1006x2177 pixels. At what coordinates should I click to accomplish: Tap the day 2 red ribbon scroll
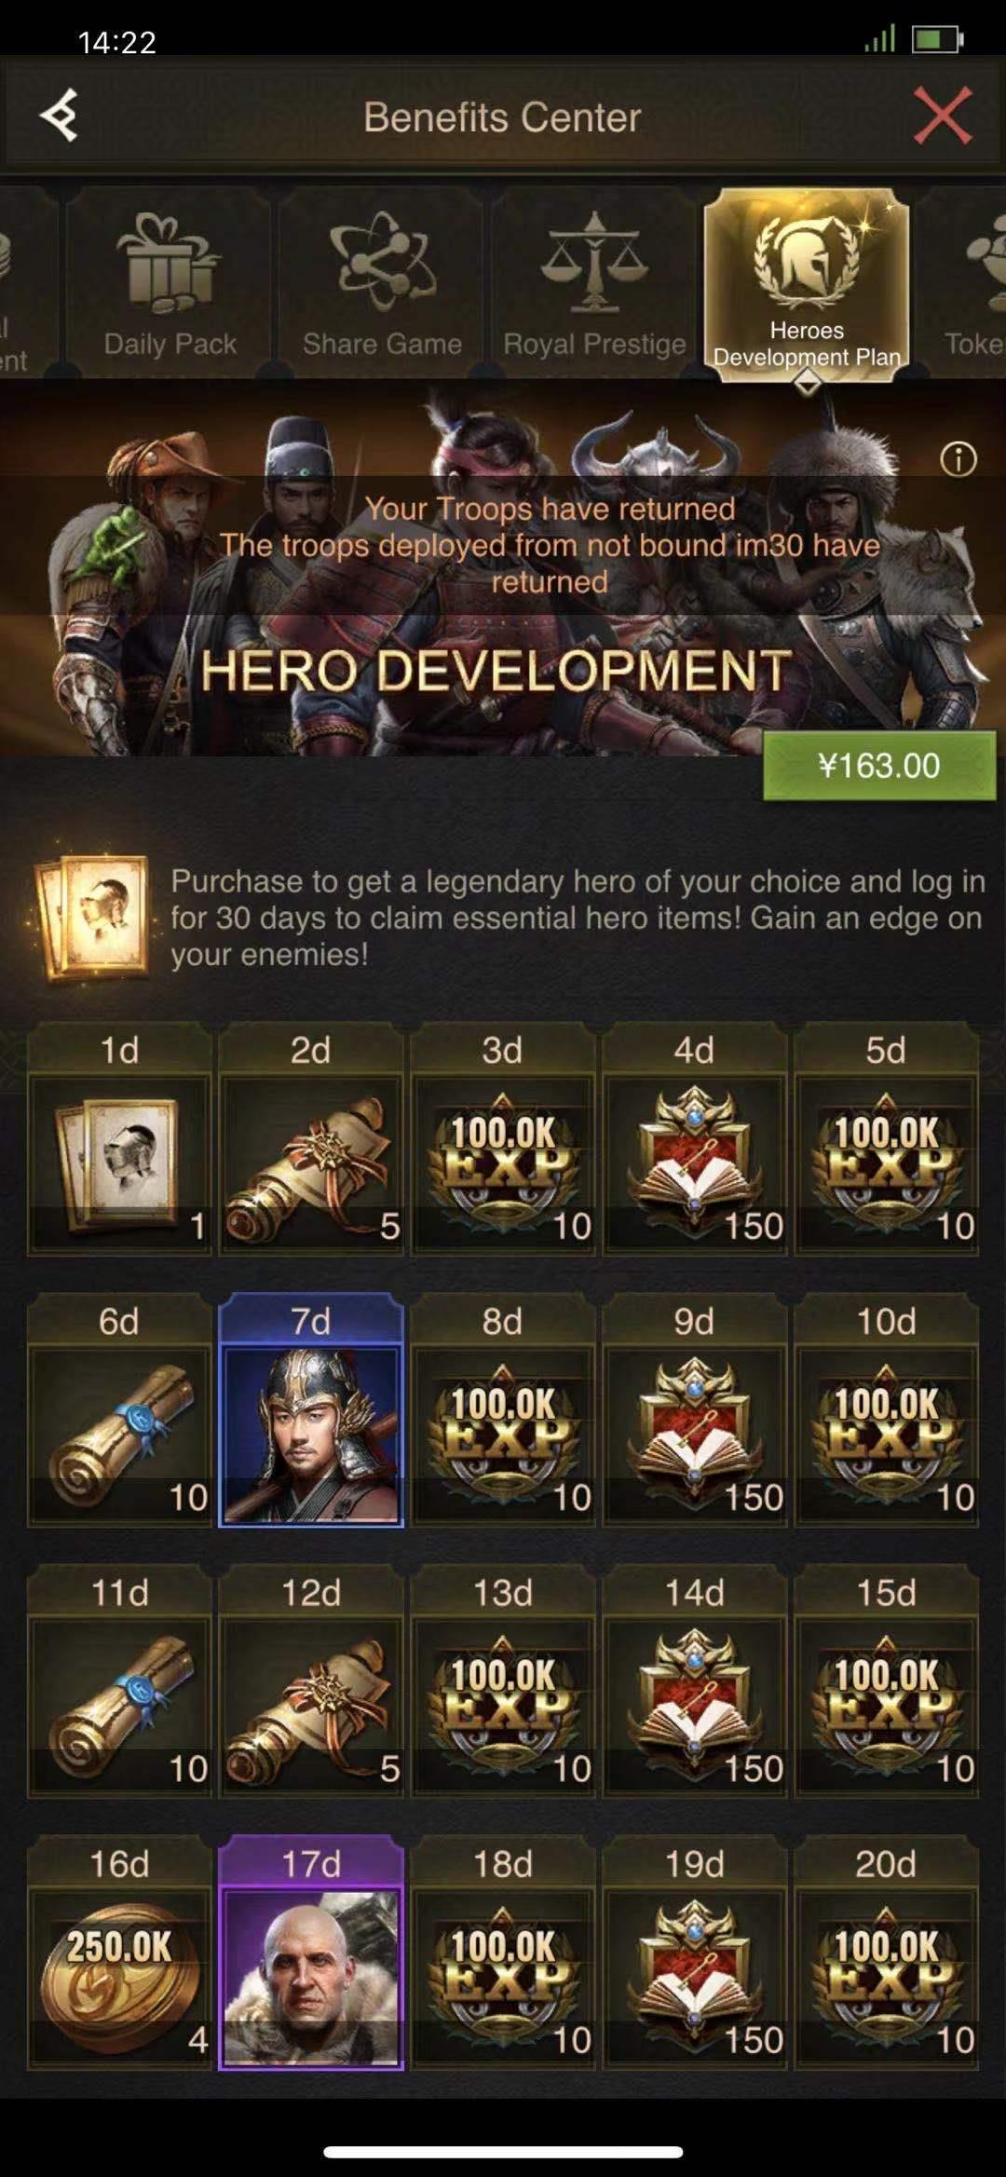pyautogui.click(x=311, y=1162)
